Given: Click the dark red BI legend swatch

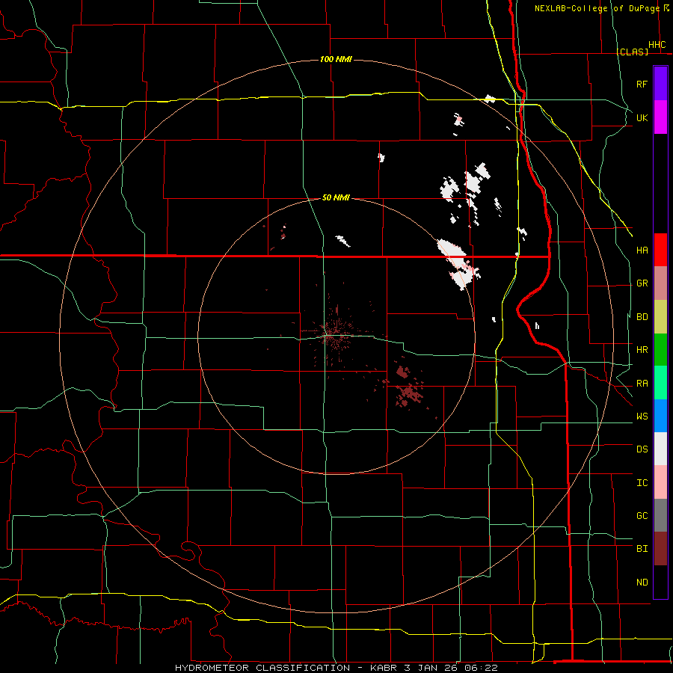Looking at the screenshot, I should click(660, 549).
